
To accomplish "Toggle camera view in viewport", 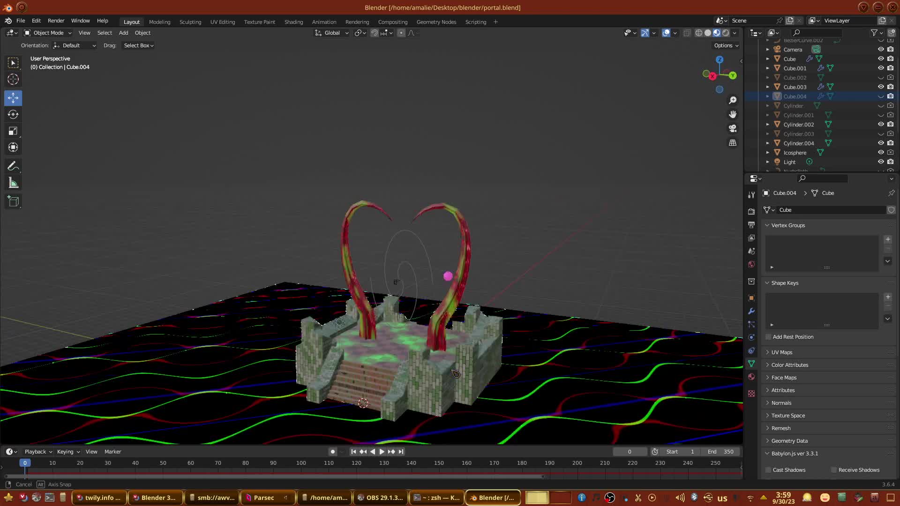I will (733, 128).
